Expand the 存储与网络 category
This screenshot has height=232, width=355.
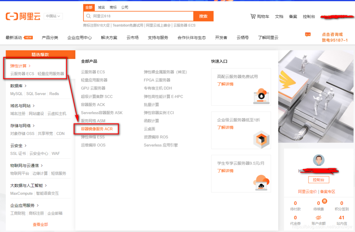tap(23, 126)
